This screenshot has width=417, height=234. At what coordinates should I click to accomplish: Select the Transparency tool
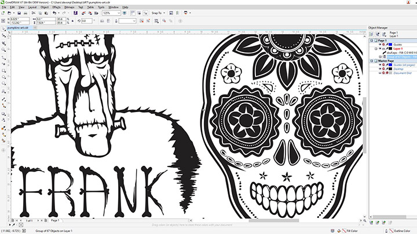pos(3,120)
